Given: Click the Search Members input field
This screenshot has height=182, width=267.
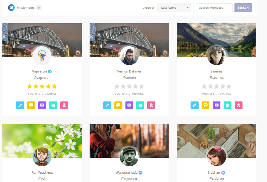Looking at the screenshot, I should [214, 8].
